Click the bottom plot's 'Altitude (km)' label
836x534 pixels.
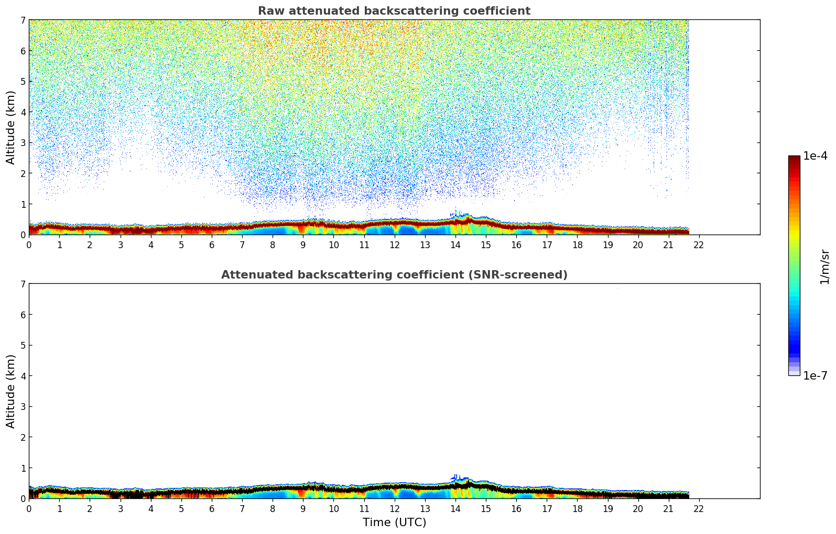11,391
